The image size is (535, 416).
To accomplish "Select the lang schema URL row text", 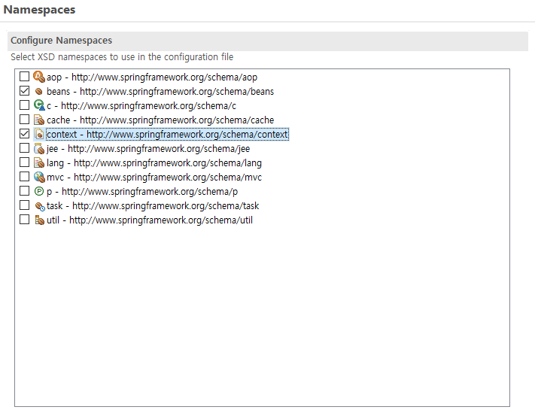I will click(x=154, y=163).
